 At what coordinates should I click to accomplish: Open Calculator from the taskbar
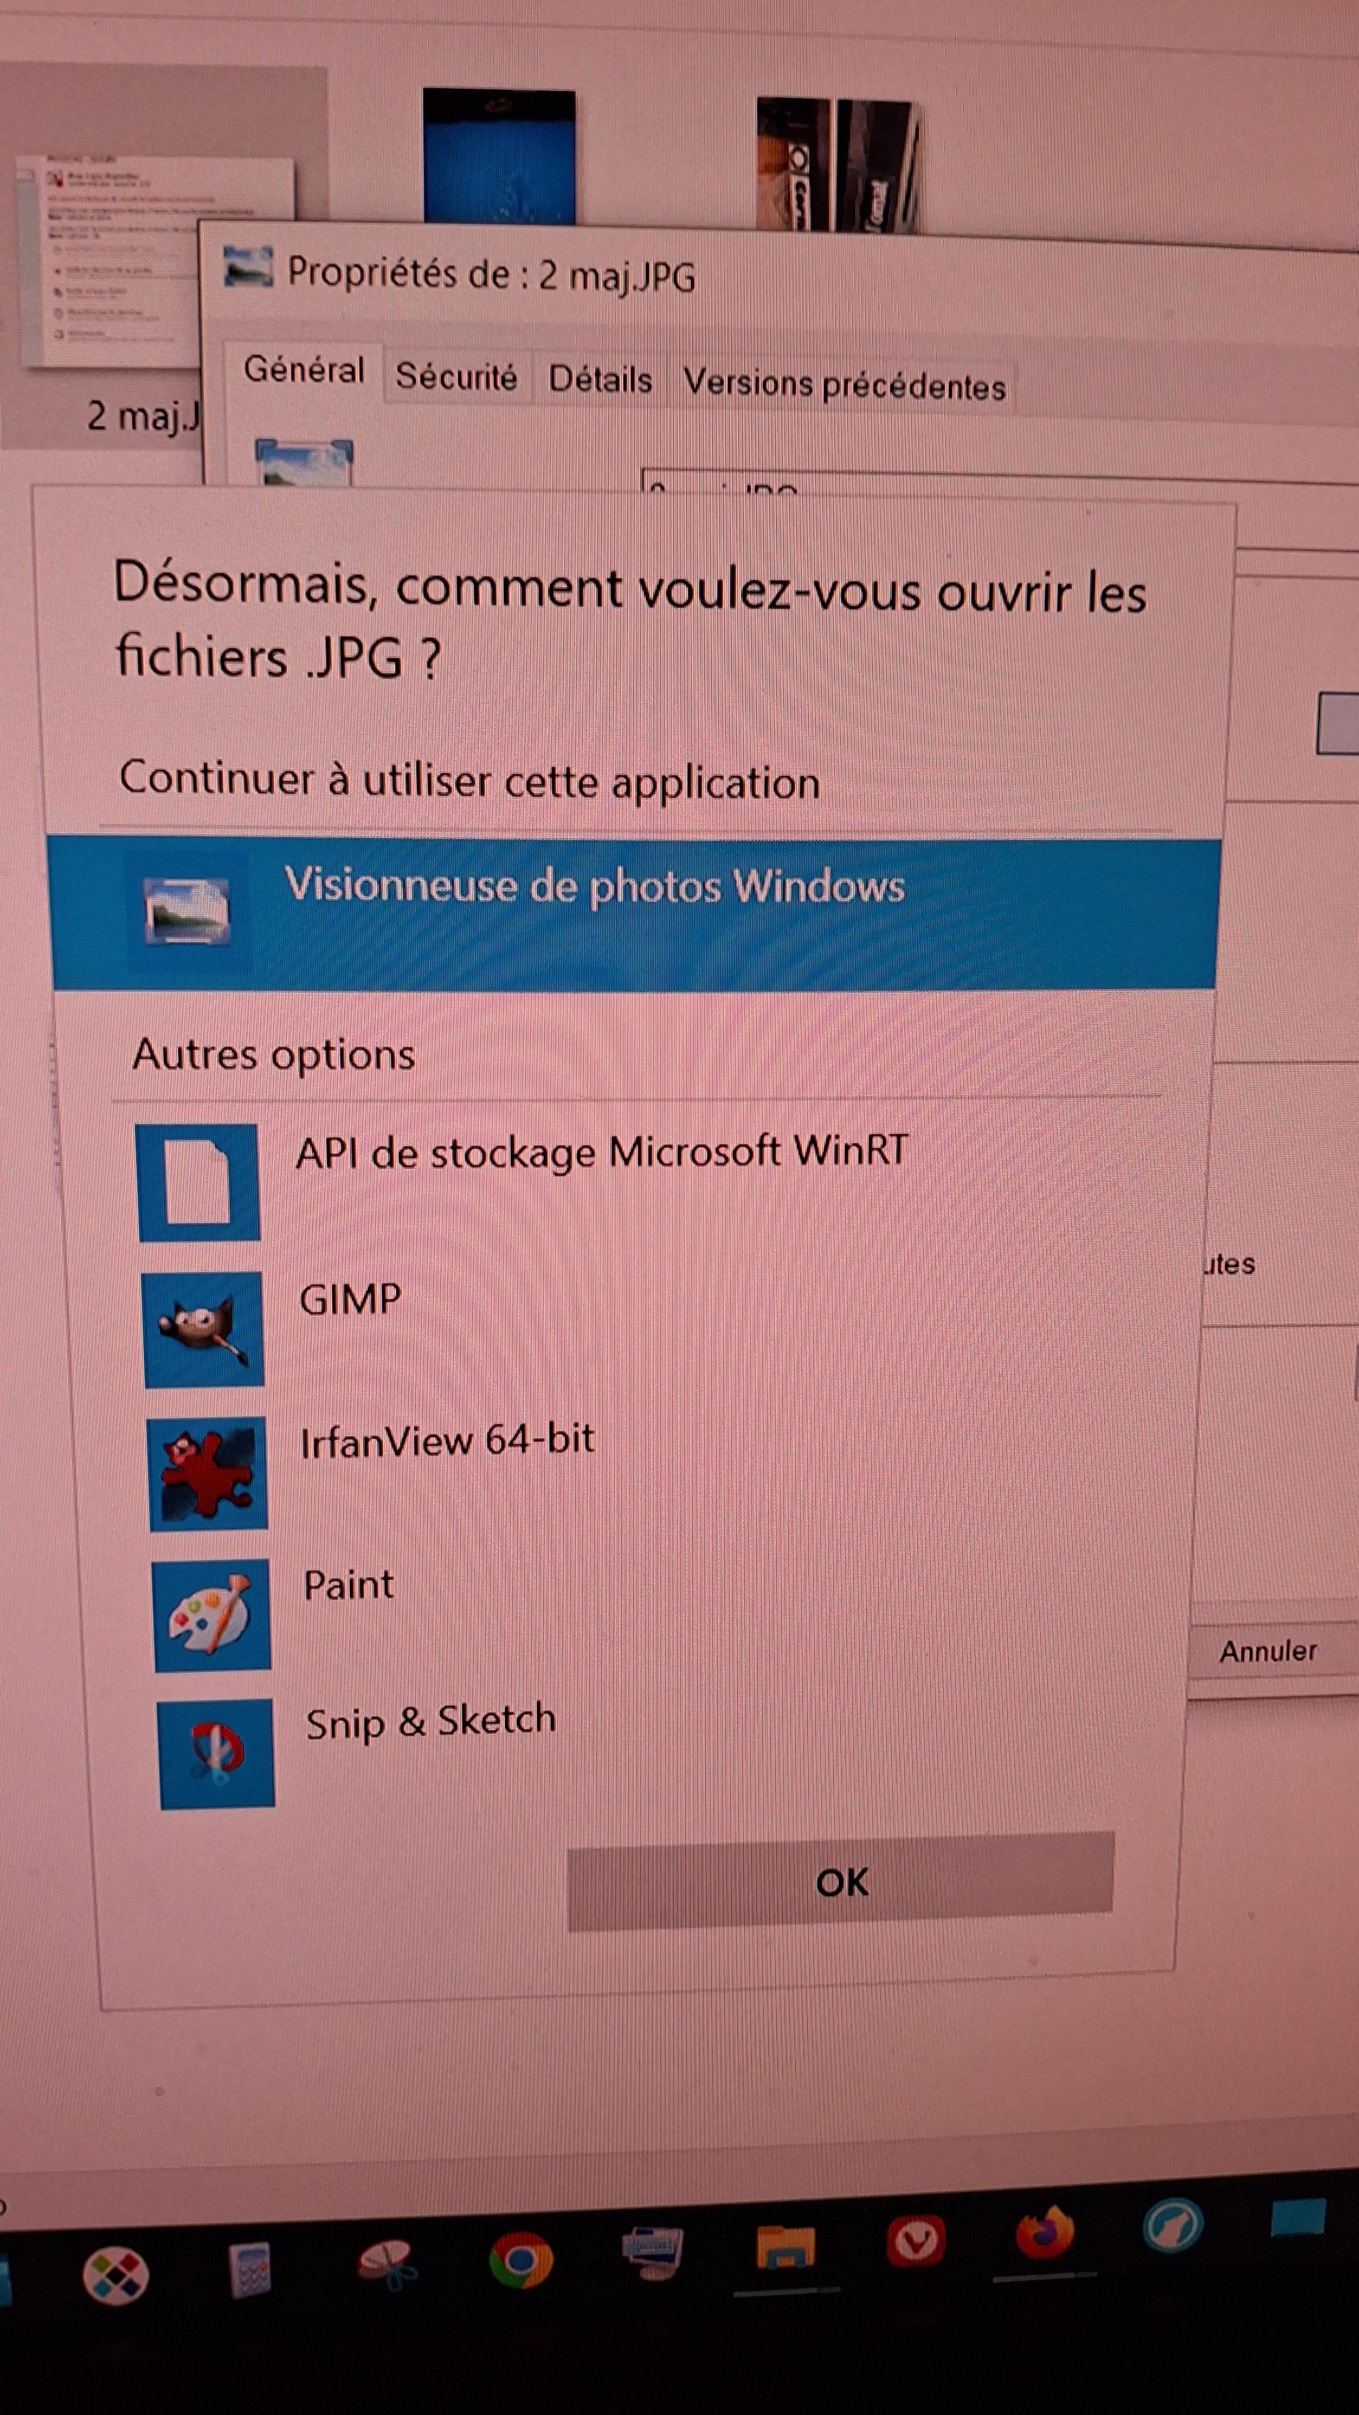pos(250,2271)
